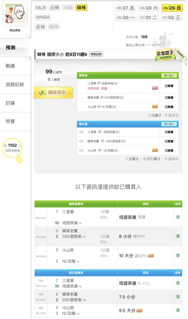This screenshot has width=188, height=319.
Task: Click the 7.5 小分 prediction cell
Action: 145,297
